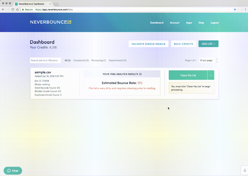
Task: Click the Job ID: 734218 text
Action: 42,81
